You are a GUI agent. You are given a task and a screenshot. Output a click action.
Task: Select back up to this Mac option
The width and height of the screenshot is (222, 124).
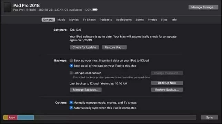[71, 66]
